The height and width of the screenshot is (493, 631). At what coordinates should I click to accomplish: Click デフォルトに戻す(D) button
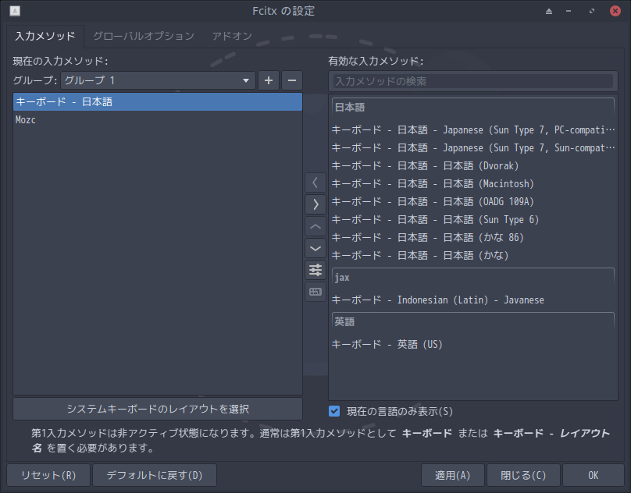(x=155, y=475)
